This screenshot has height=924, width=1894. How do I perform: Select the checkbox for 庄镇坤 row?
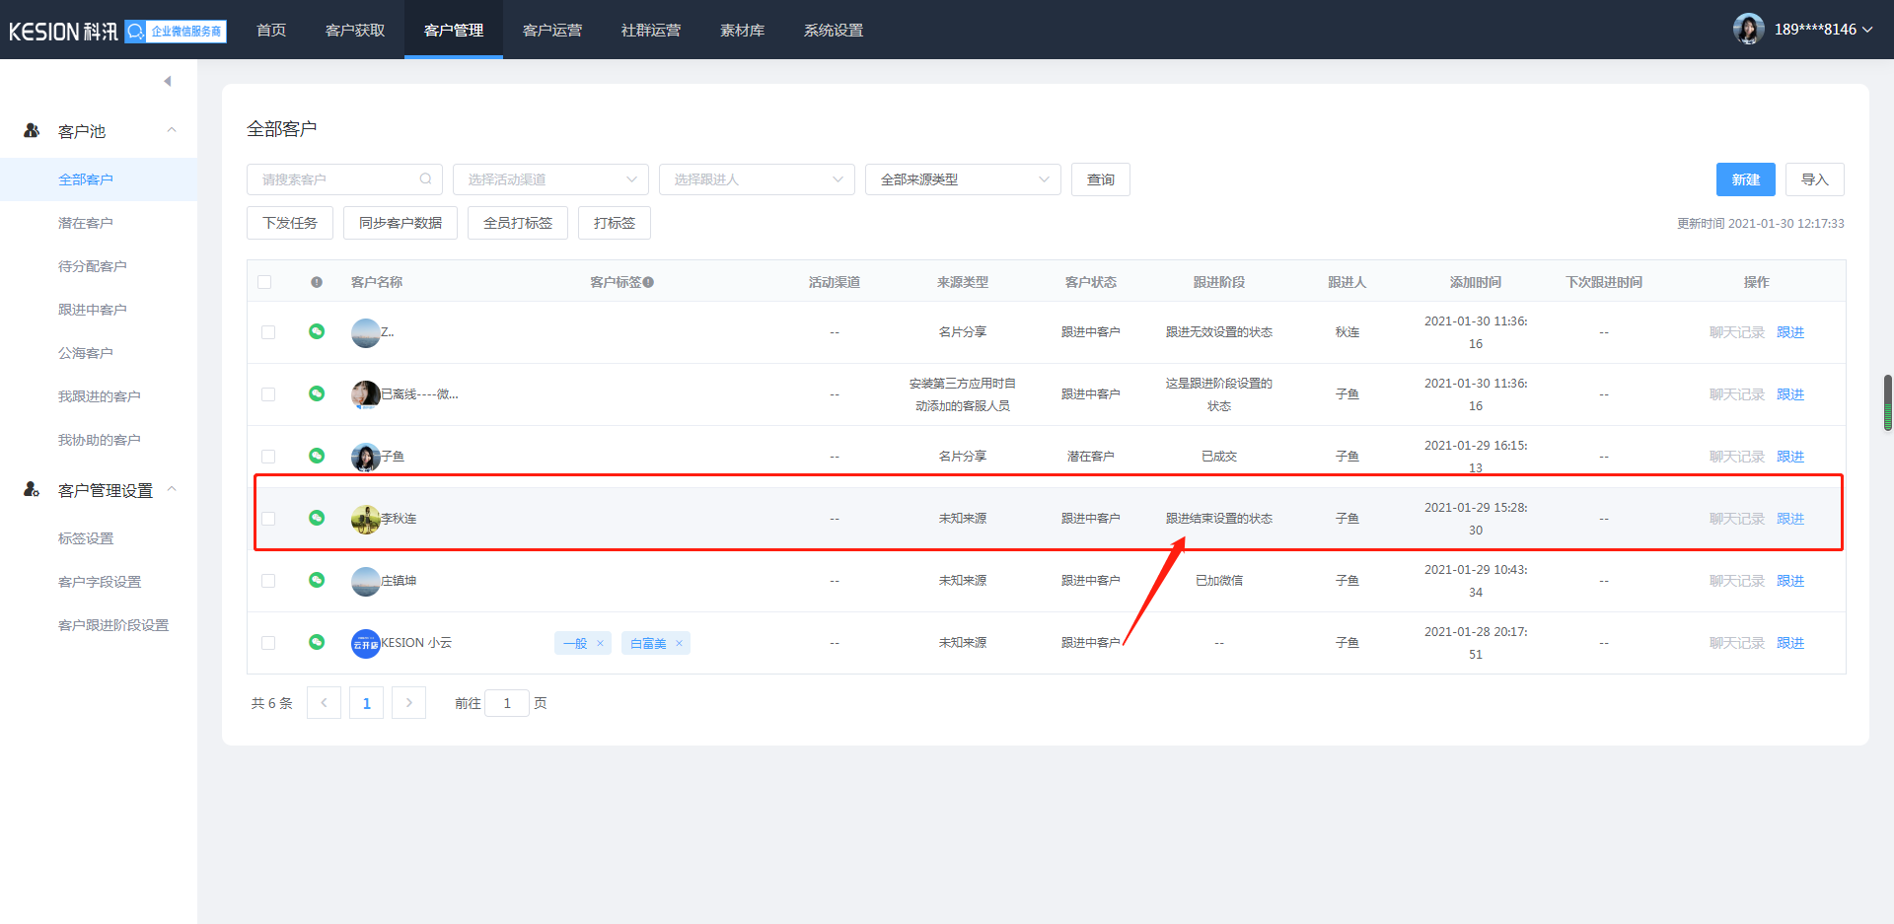click(x=268, y=581)
